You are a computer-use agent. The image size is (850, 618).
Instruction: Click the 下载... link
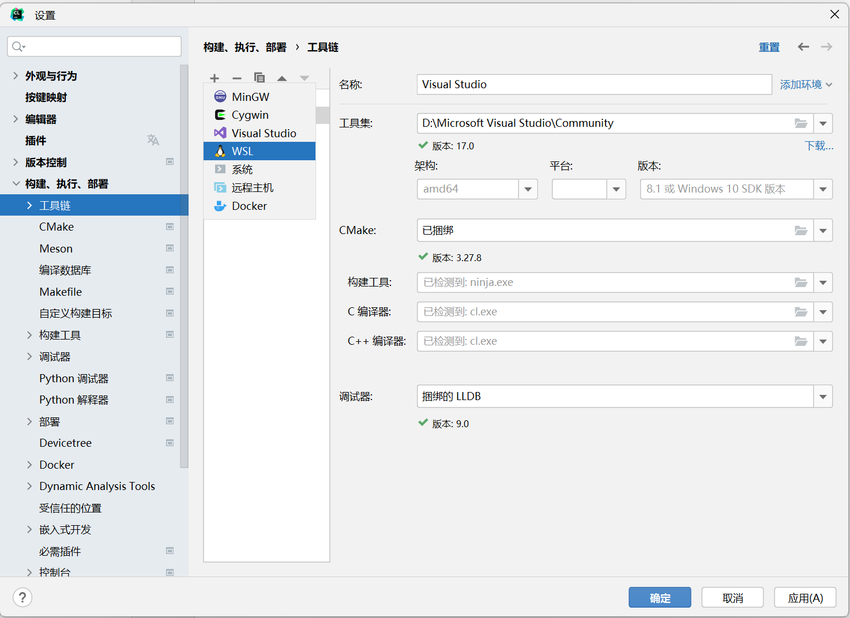(819, 146)
